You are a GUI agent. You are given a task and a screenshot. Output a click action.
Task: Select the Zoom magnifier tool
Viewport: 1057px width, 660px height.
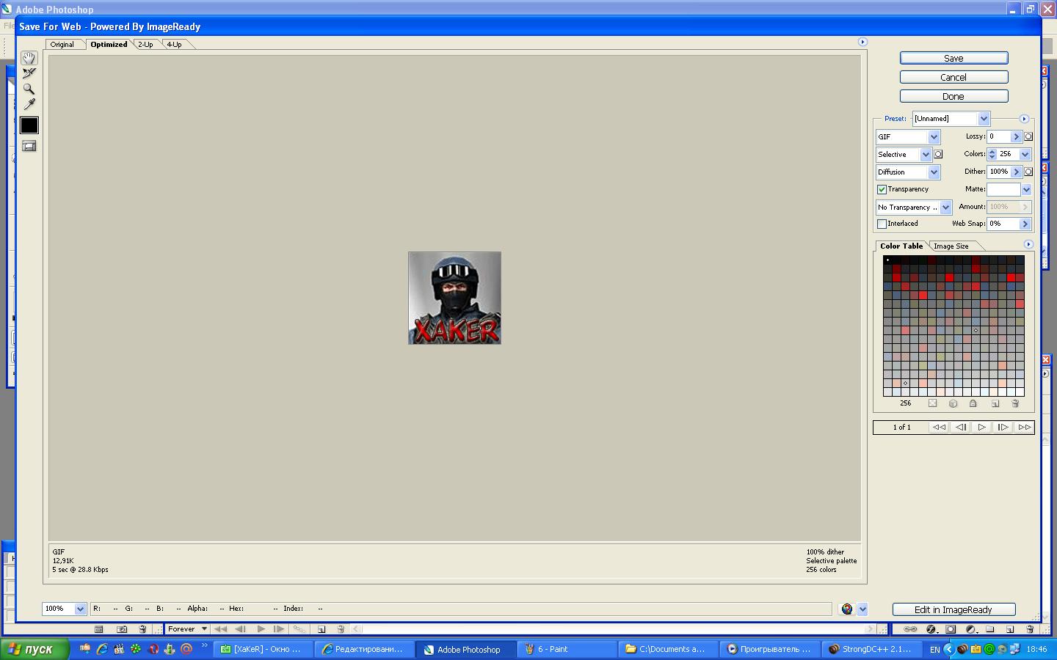click(29, 89)
